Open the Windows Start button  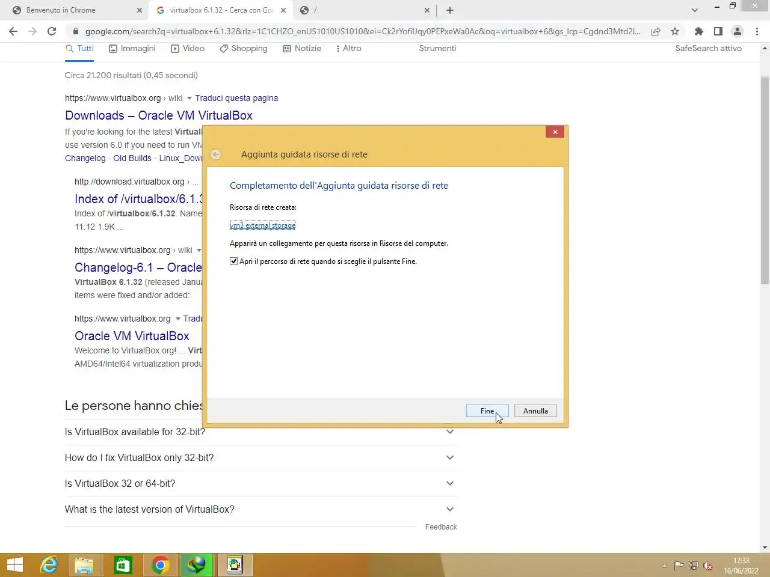pos(15,565)
